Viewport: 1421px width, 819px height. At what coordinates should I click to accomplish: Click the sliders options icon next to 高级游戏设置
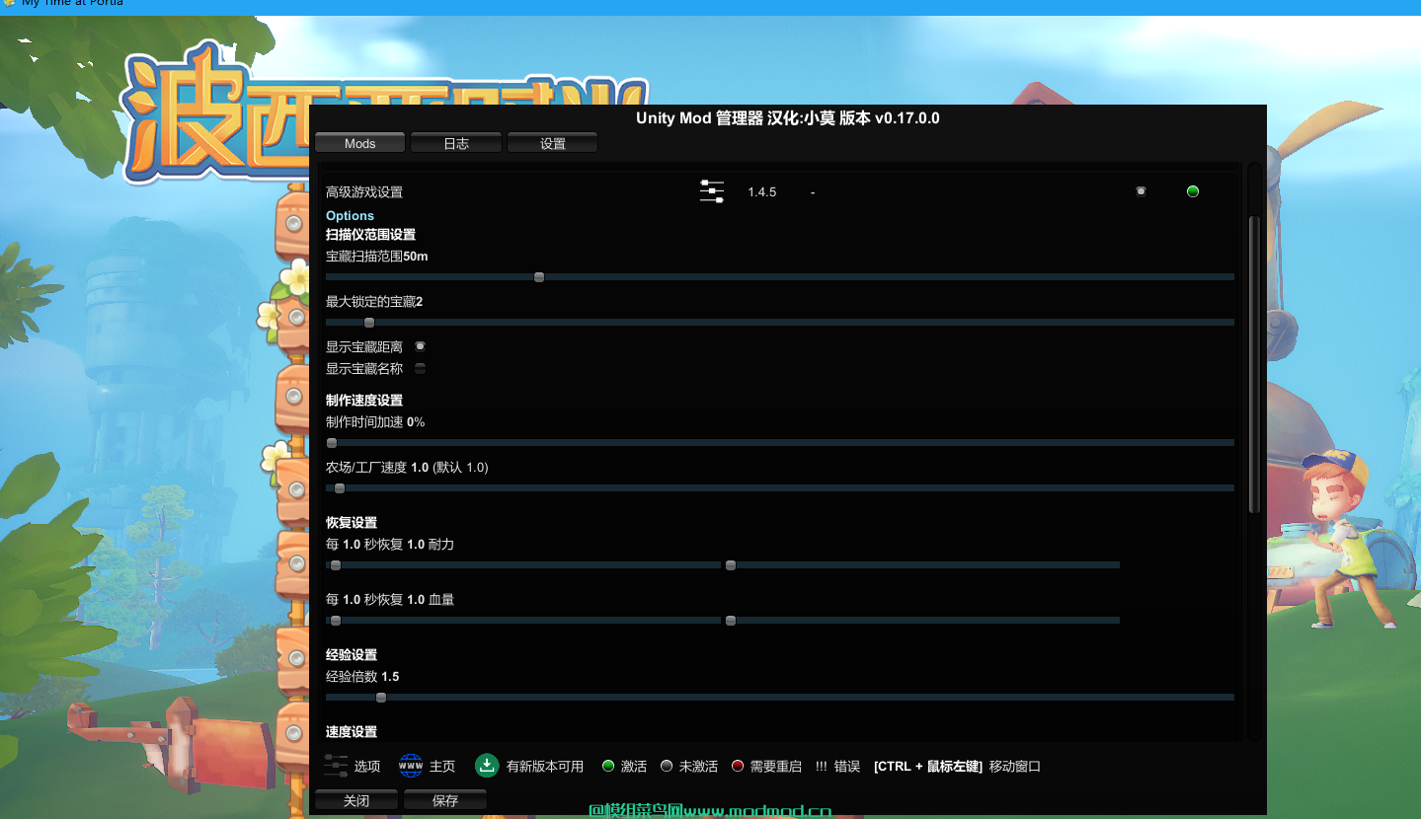(x=712, y=191)
